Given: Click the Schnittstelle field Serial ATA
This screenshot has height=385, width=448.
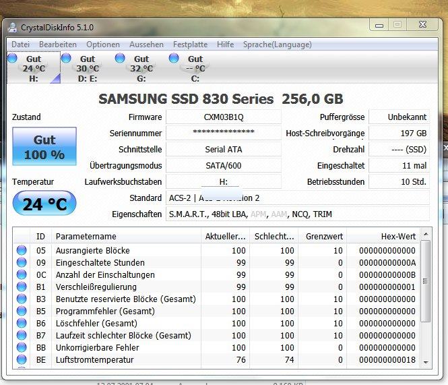Looking at the screenshot, I should (x=224, y=149).
